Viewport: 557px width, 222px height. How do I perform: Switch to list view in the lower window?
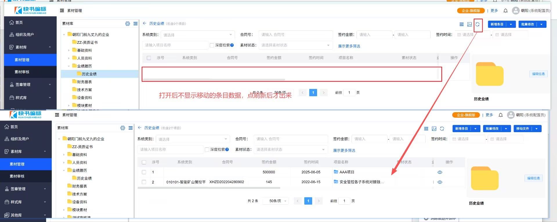(x=426, y=129)
